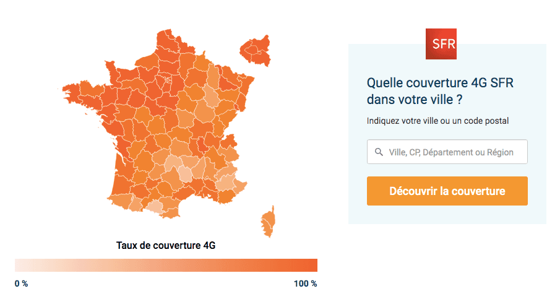Click the 4G coverage gradient legend bar
This screenshot has height=299, width=560.
166,265
